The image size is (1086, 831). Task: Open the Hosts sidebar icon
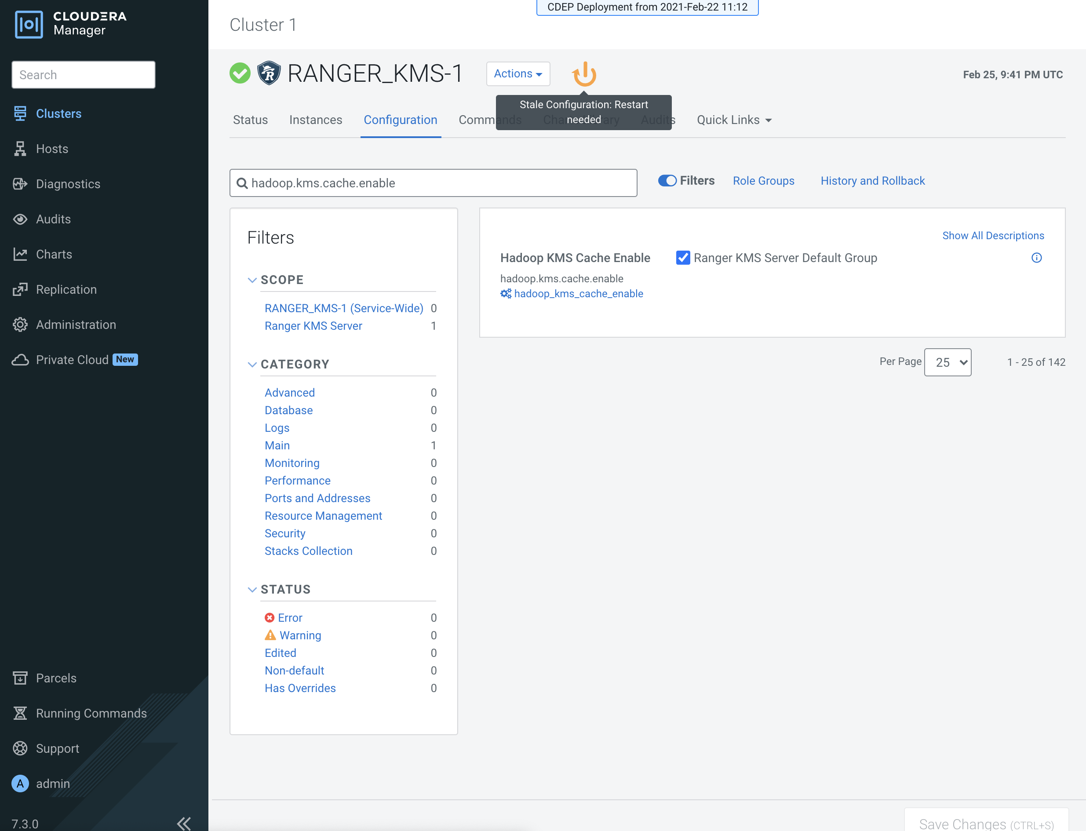[x=20, y=149]
